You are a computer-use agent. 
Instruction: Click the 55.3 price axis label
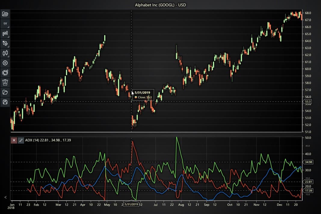coord(308,102)
